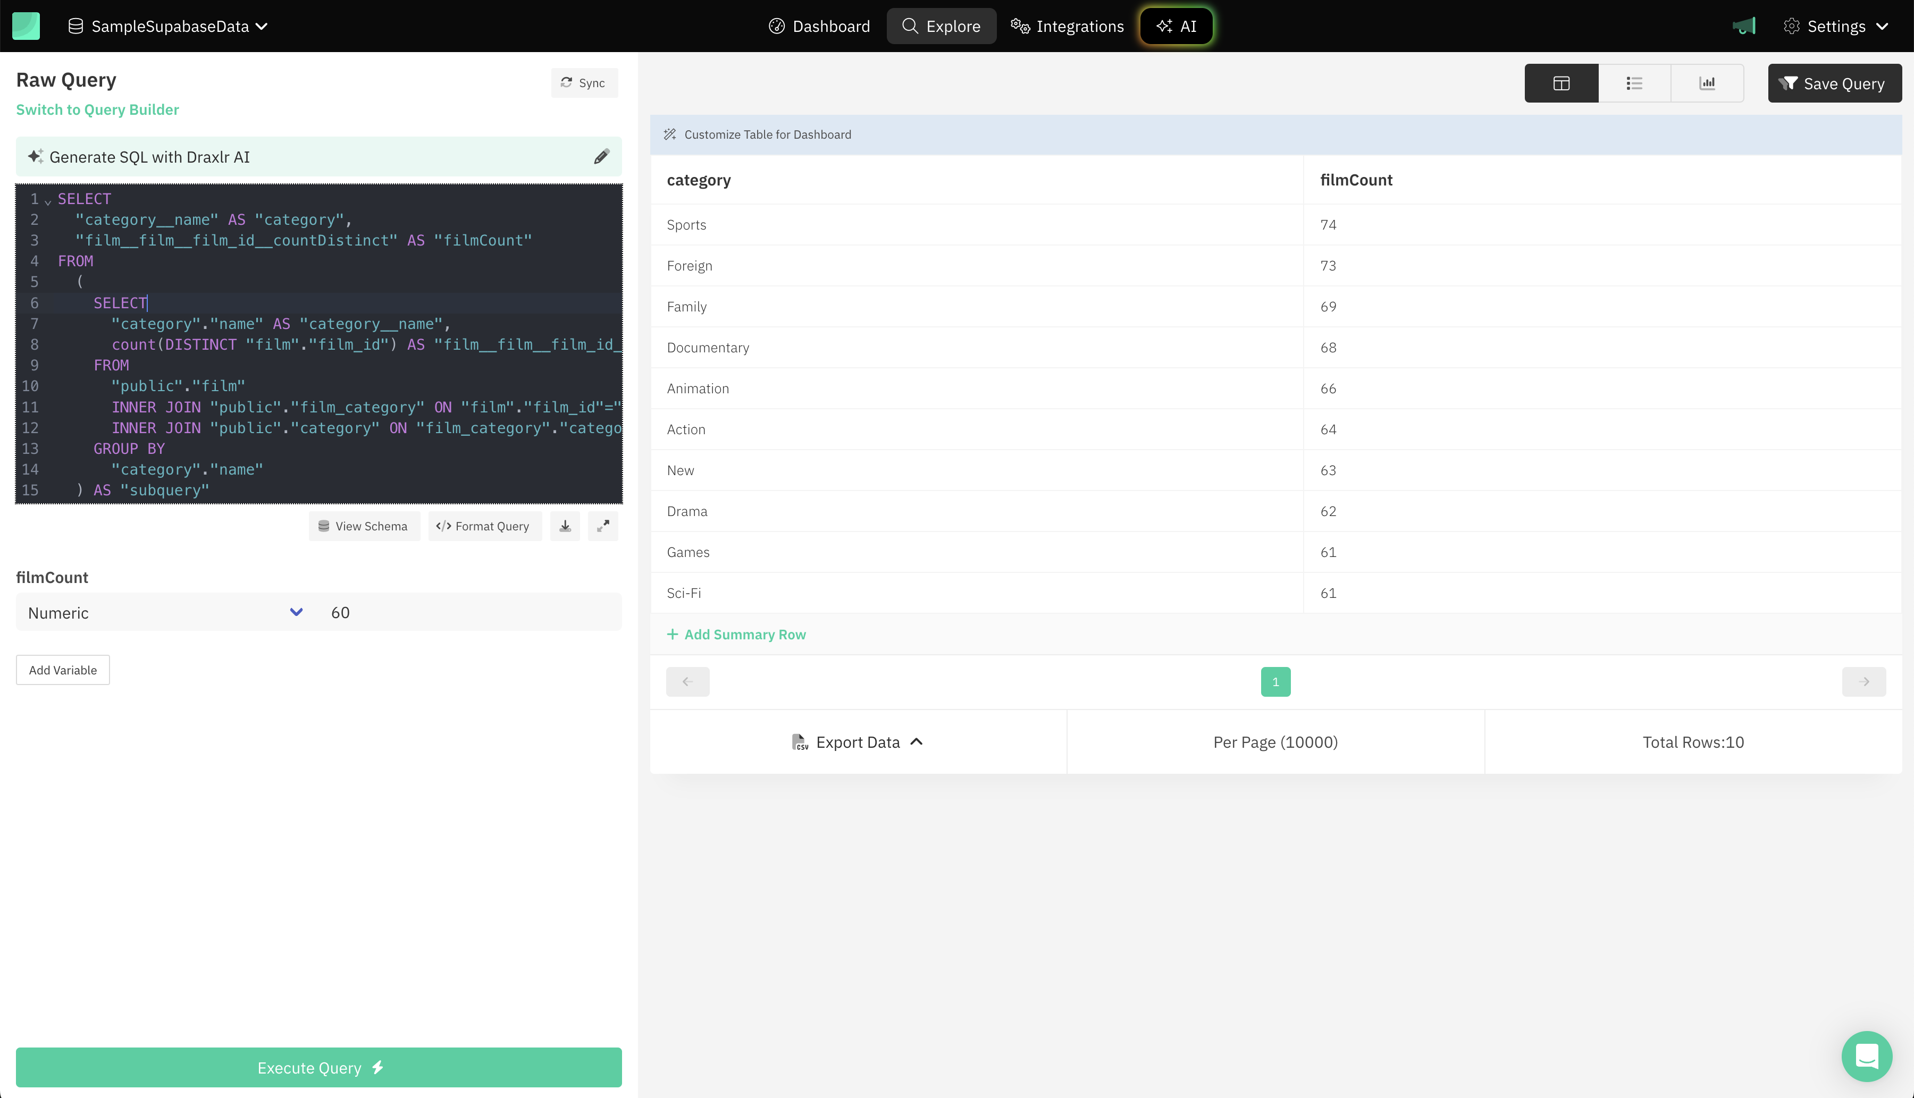This screenshot has width=1914, height=1098.
Task: Click the download query icon
Action: pos(565,526)
